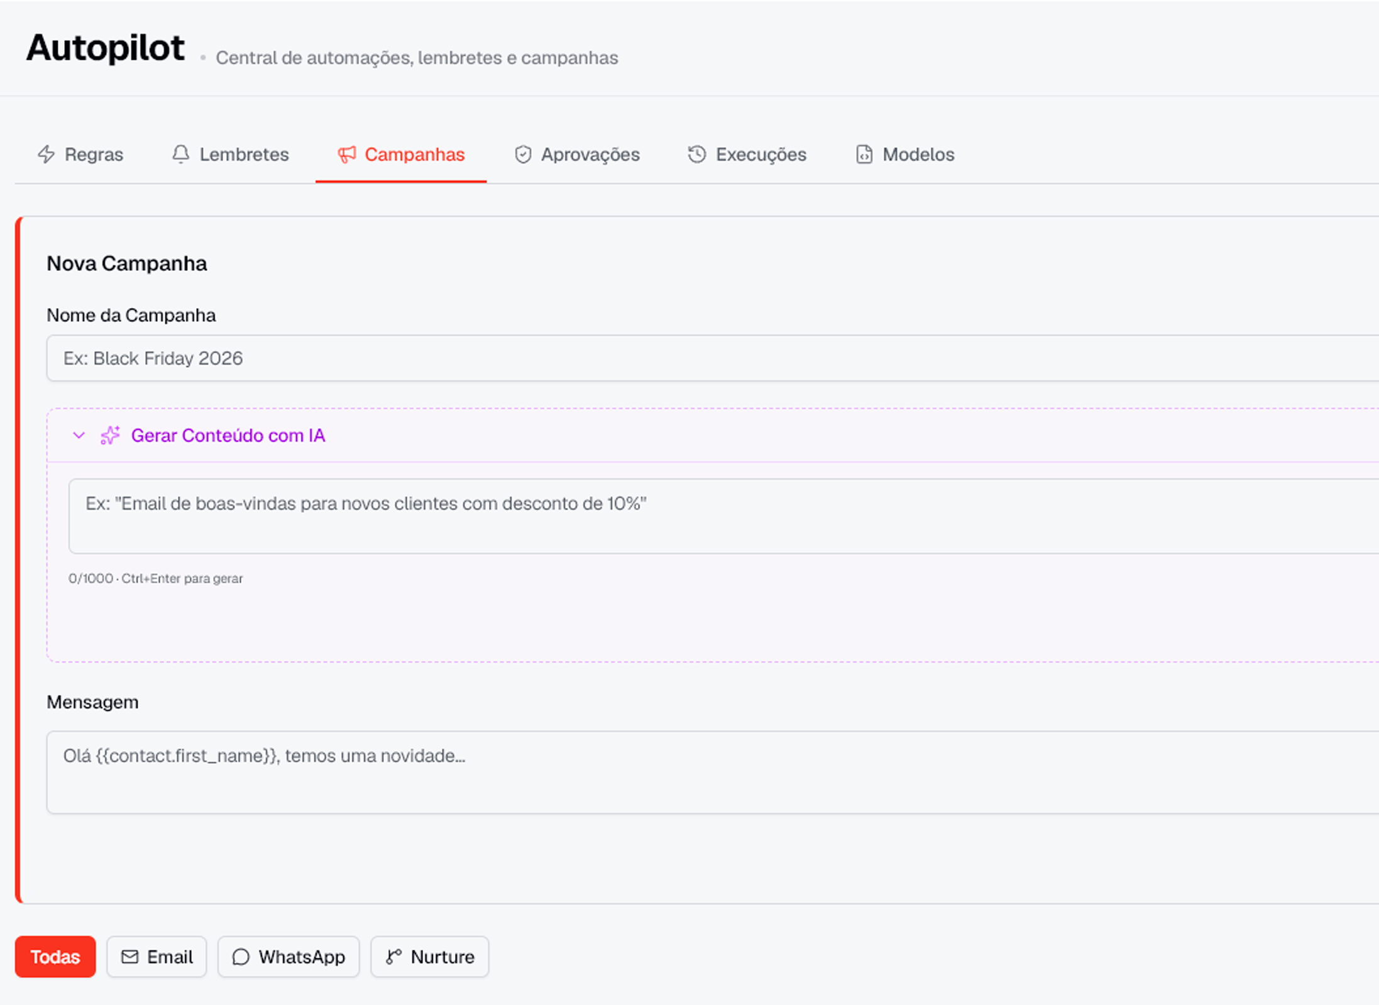
Task: Filter campaigns by Nurture
Action: pos(430,957)
